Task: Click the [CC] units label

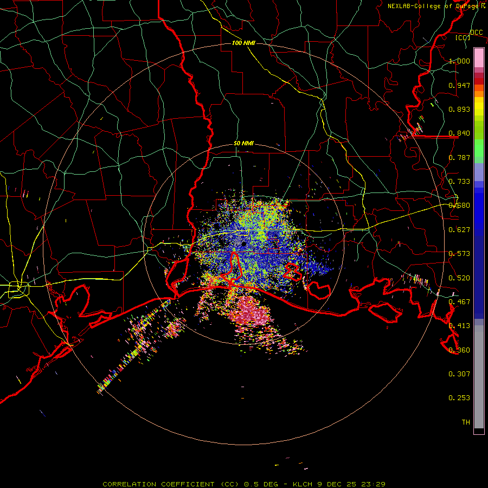Action: pyautogui.click(x=463, y=37)
